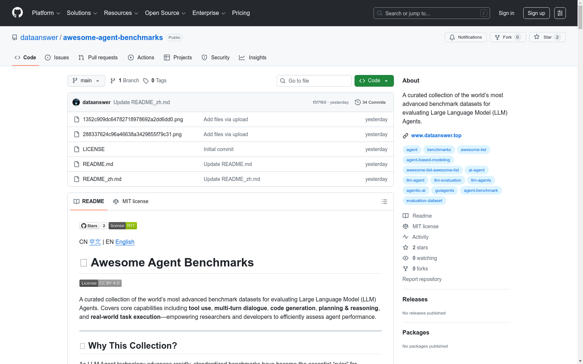Click the pulse icon beside Activity

point(406,237)
